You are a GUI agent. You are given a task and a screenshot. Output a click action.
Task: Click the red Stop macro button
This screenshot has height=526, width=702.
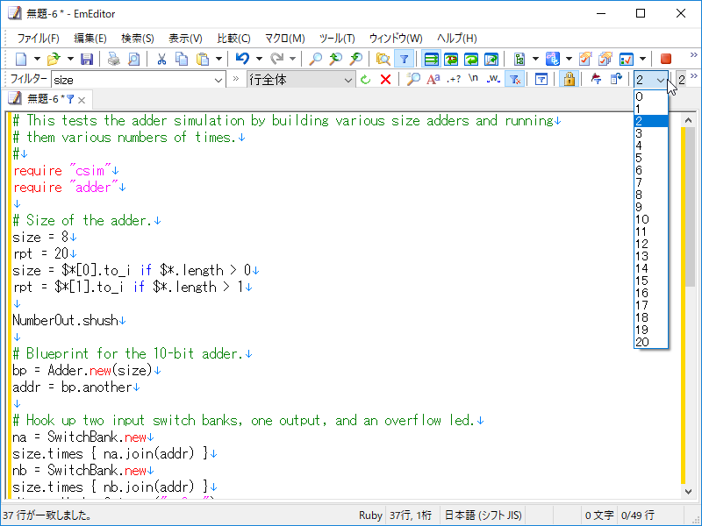[x=666, y=59]
